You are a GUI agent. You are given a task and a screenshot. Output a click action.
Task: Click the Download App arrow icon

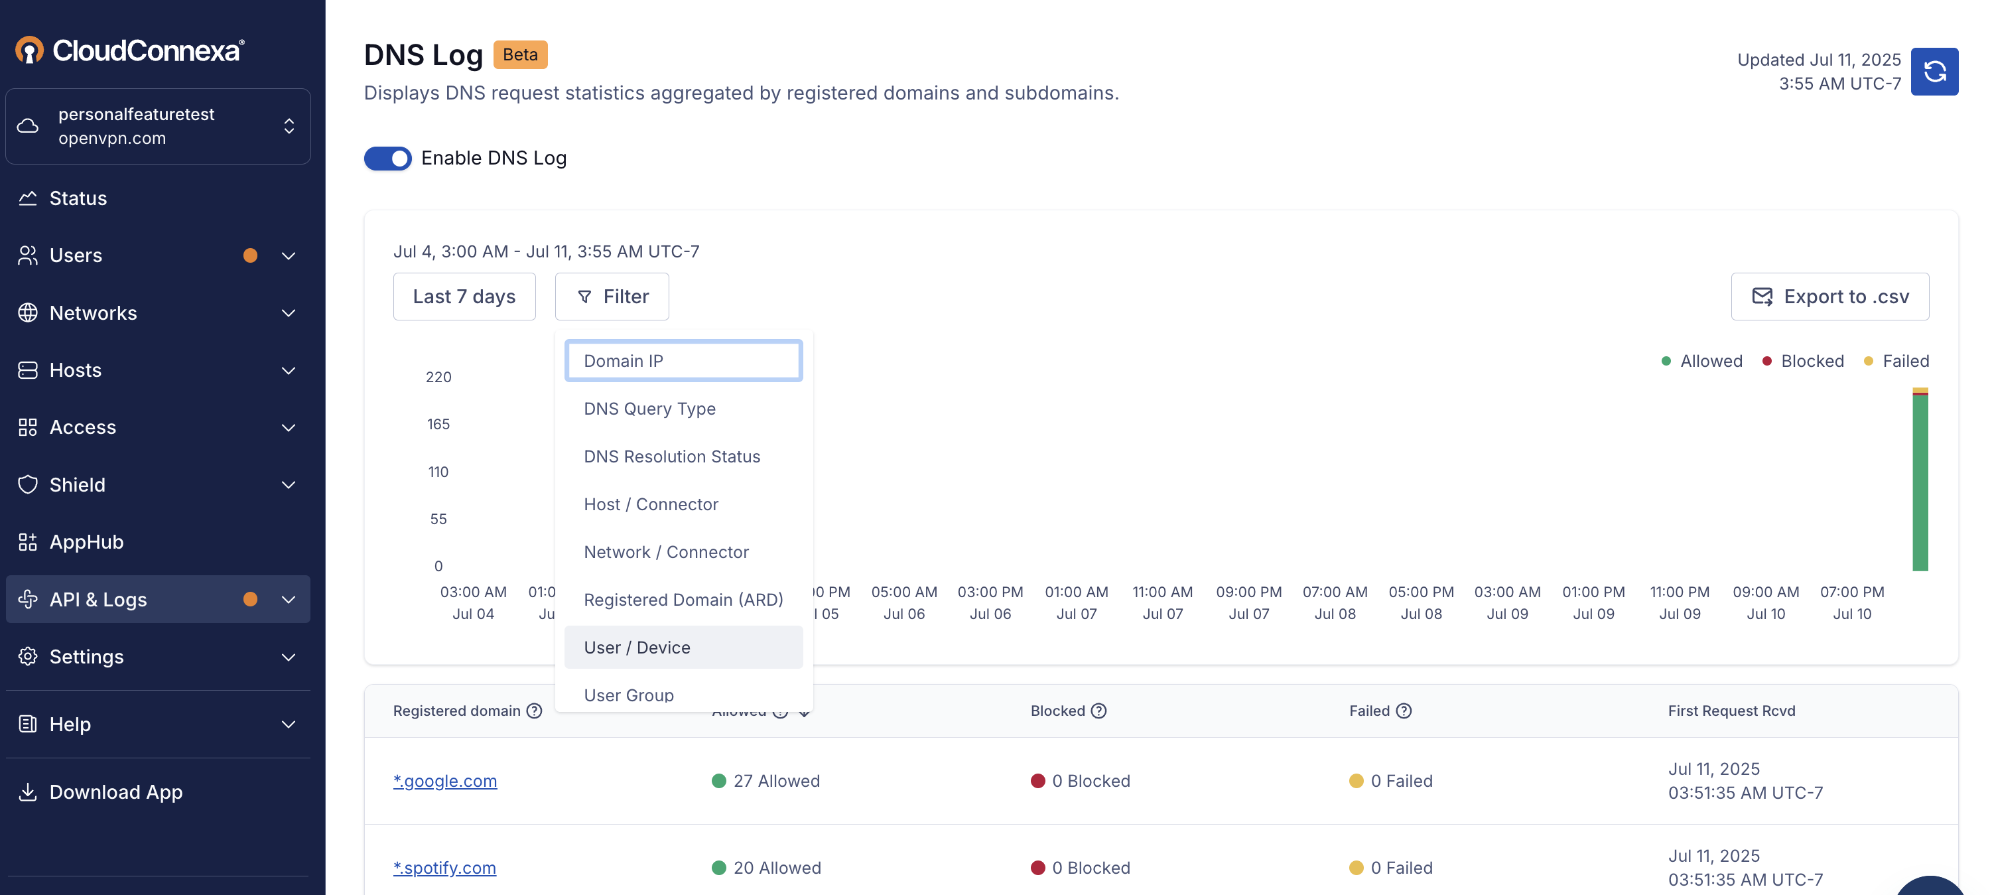point(28,792)
